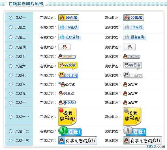This screenshot has height=150, width=167.
Task: Select the 风格十一 radio button
Action: pos(11,117)
